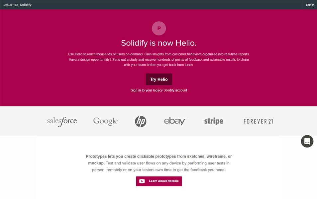Click the Solidify is now Helio heading

click(159, 43)
